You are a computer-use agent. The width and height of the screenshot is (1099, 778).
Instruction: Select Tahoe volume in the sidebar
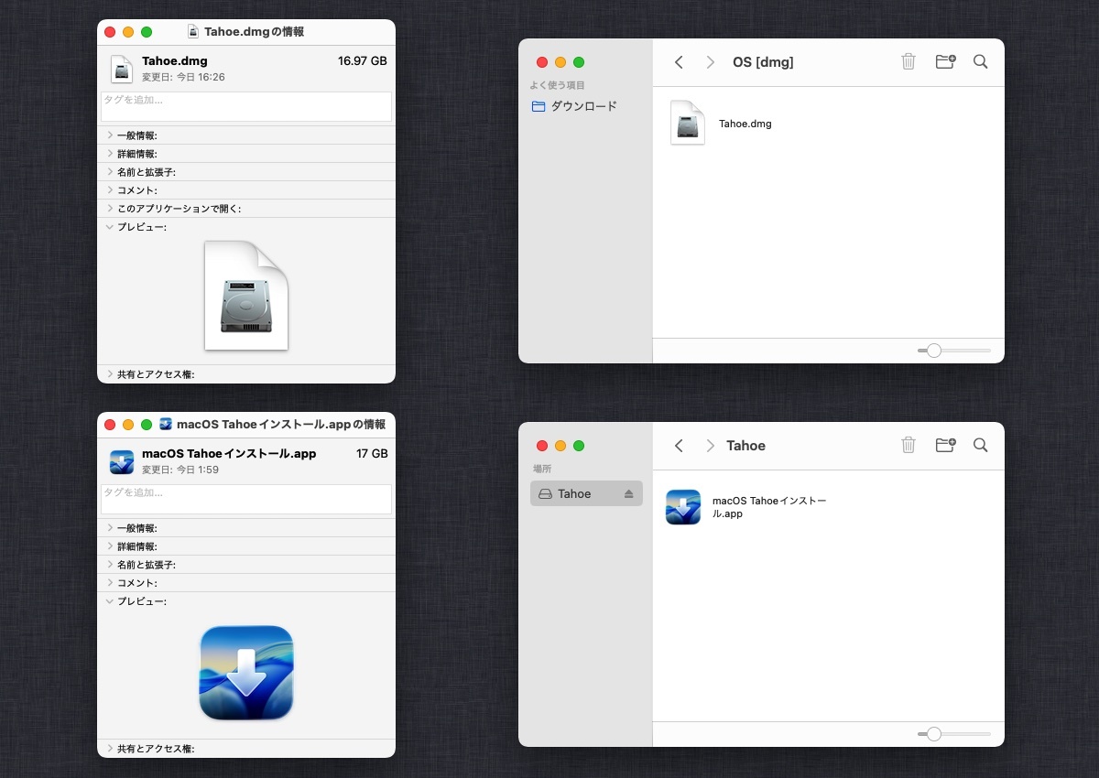tap(575, 494)
